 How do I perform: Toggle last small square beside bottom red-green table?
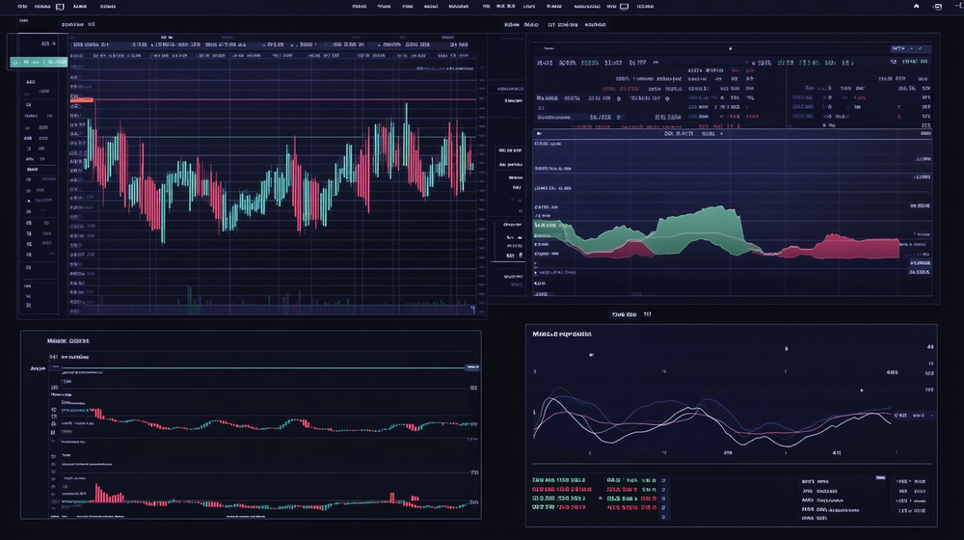[663, 515]
